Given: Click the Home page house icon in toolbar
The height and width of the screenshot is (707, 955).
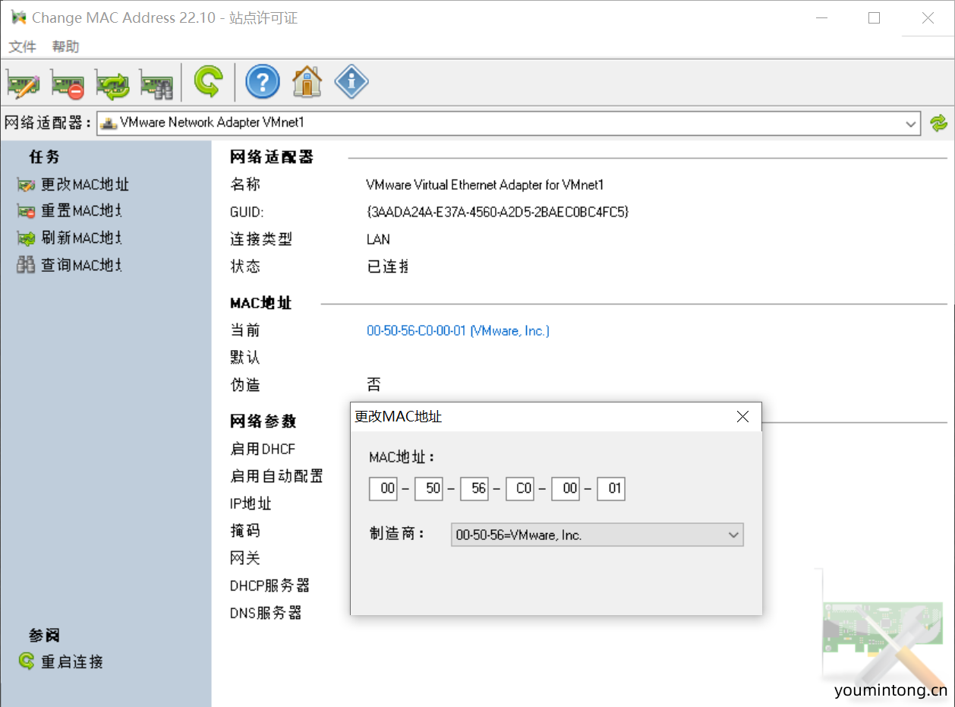Looking at the screenshot, I should pyautogui.click(x=307, y=81).
